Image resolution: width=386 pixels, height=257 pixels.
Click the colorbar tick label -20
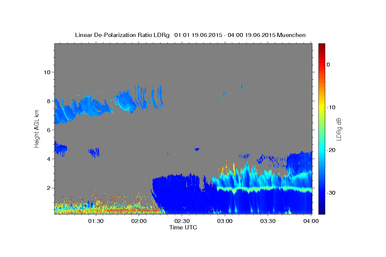point(331,150)
